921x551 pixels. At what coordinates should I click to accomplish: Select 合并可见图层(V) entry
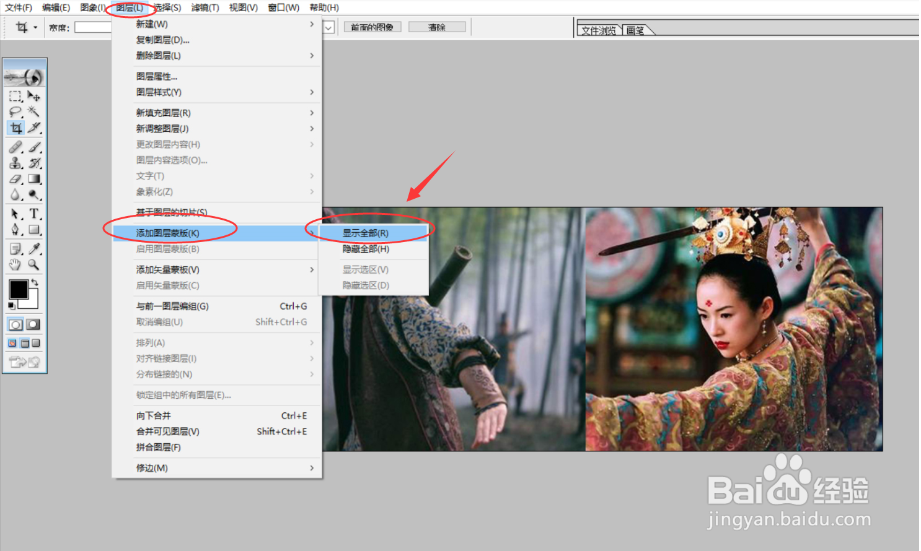[x=217, y=432]
